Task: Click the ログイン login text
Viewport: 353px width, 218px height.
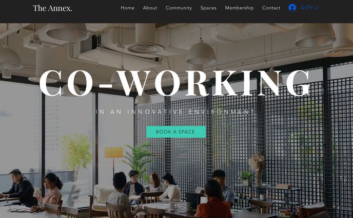Action: click(x=309, y=8)
